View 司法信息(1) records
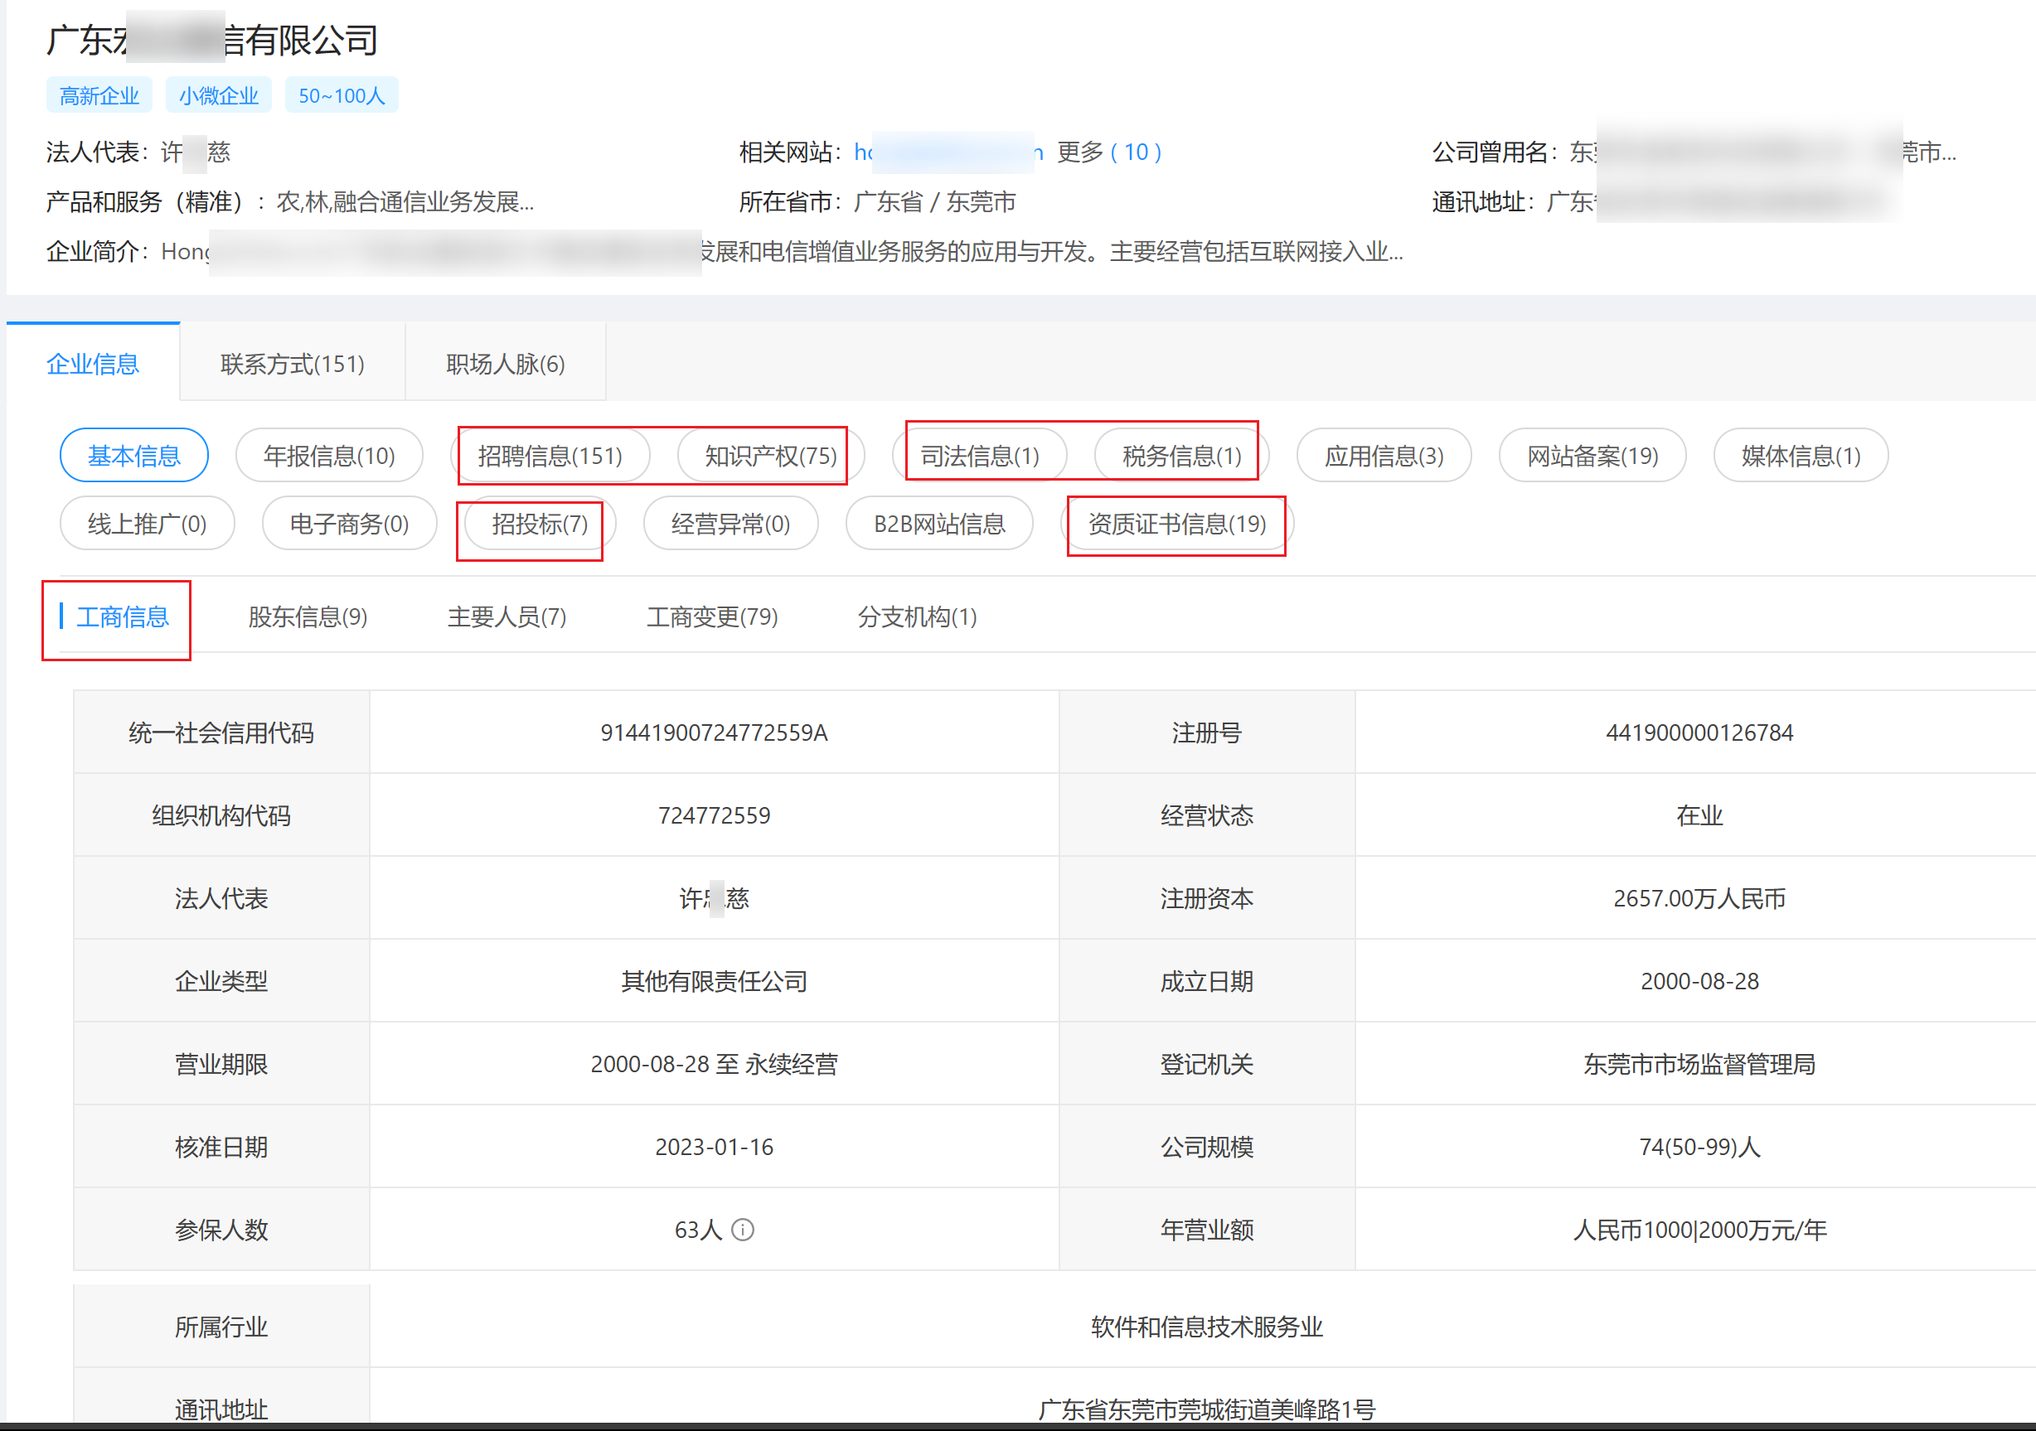 tap(979, 456)
